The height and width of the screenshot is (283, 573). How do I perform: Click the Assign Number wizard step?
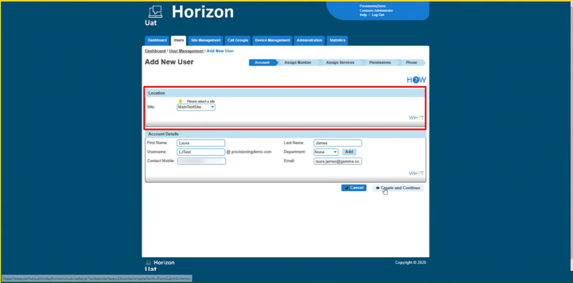[298, 62]
